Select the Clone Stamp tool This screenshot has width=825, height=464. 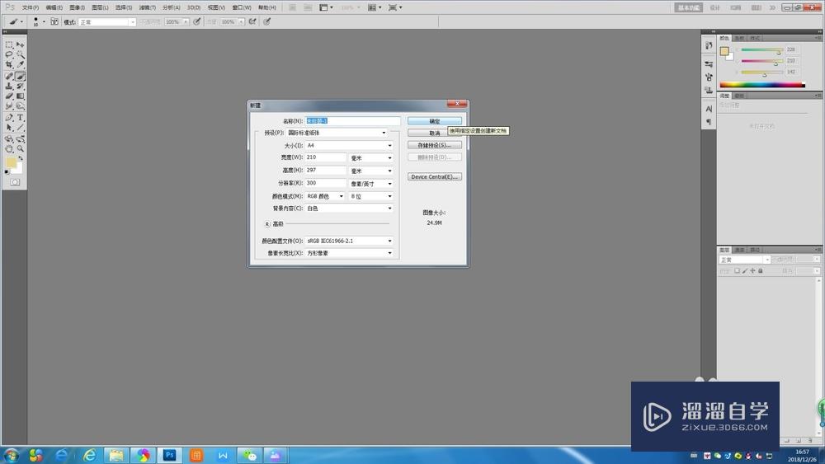9,87
